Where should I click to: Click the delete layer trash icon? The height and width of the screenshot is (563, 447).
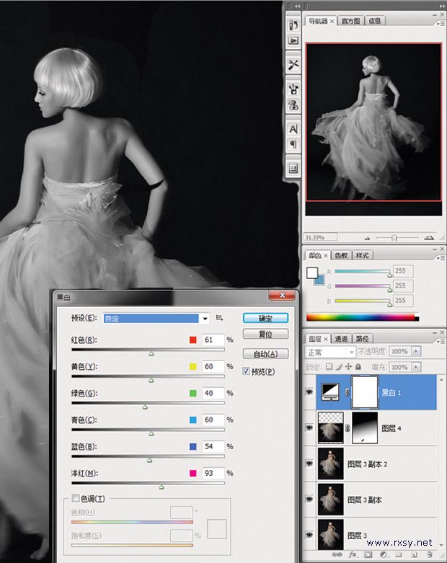pos(429,555)
